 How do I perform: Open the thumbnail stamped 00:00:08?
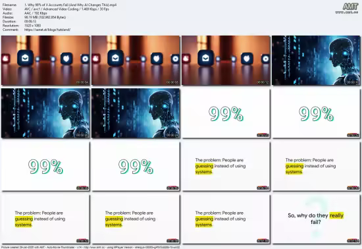pyautogui.click(x=136, y=61)
